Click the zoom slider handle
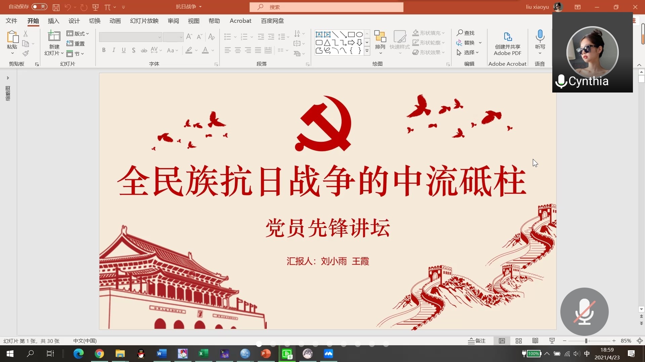 pyautogui.click(x=586, y=341)
